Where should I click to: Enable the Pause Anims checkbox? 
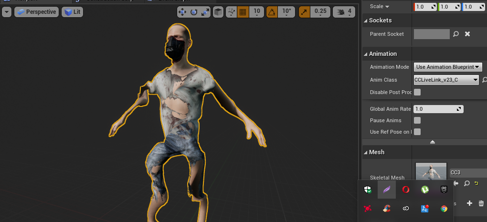pos(417,120)
